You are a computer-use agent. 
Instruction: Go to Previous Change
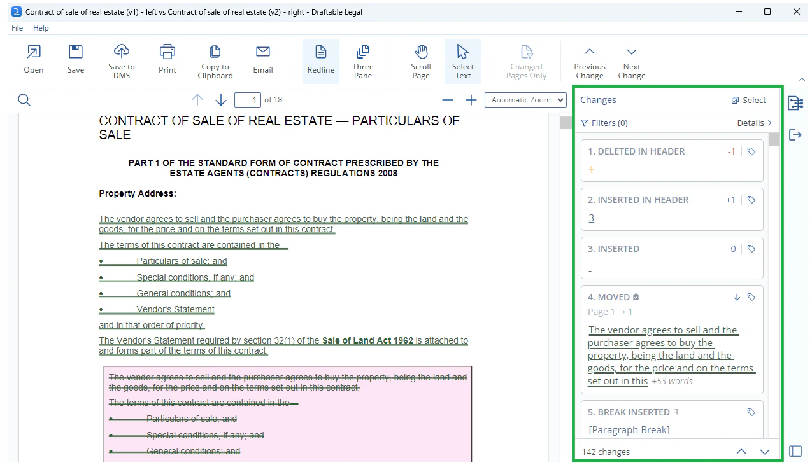click(590, 61)
